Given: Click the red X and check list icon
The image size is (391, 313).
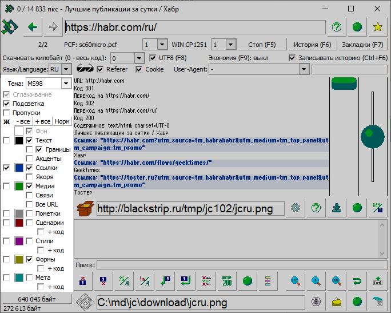Looking at the screenshot, I should [206, 281].
